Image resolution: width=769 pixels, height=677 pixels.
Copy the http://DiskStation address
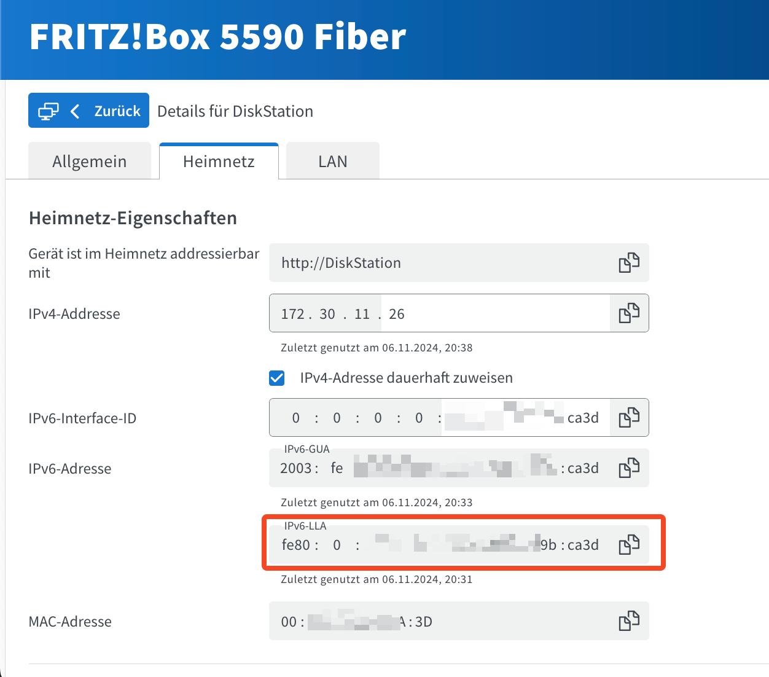click(x=628, y=262)
